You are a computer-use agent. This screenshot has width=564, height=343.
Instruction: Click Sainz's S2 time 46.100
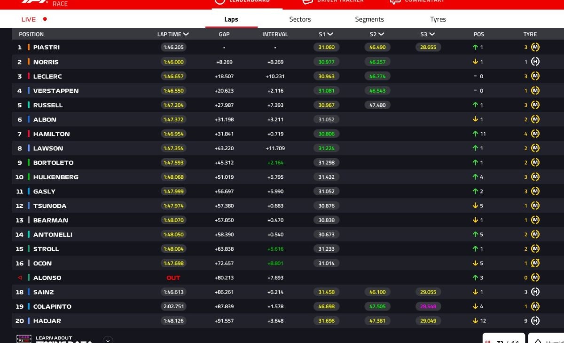tap(377, 292)
